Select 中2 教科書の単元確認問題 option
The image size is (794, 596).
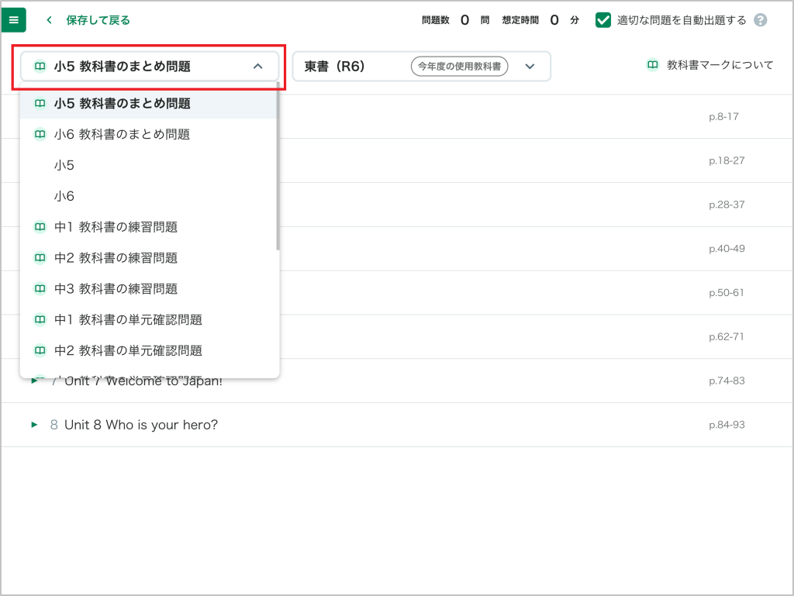pyautogui.click(x=148, y=350)
